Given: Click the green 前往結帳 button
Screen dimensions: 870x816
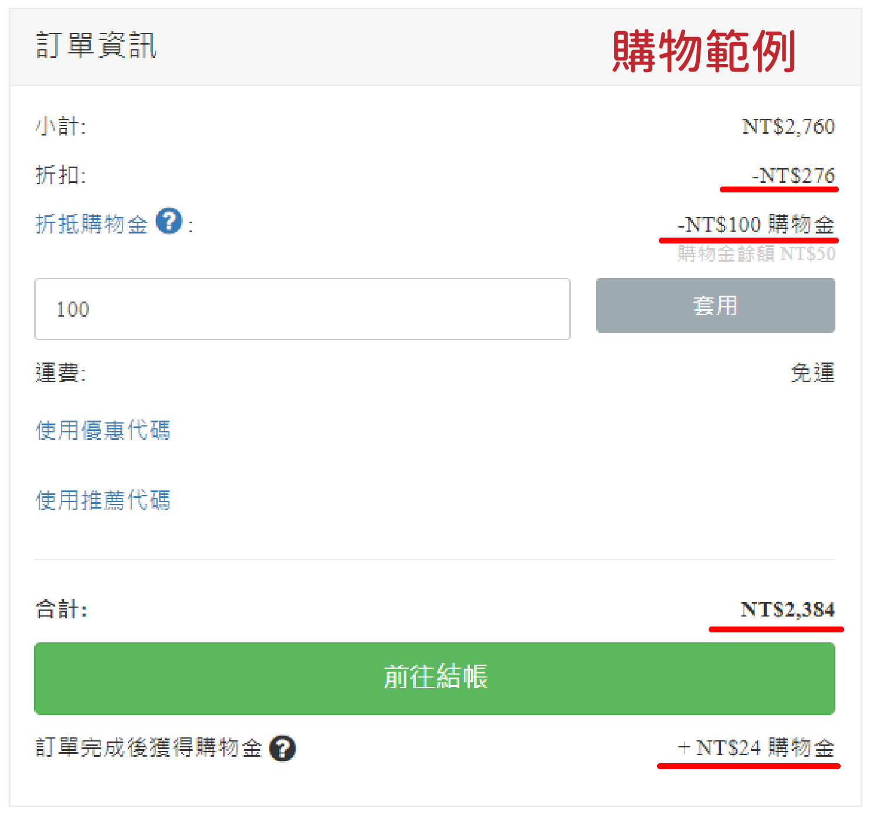Looking at the screenshot, I should coord(434,678).
